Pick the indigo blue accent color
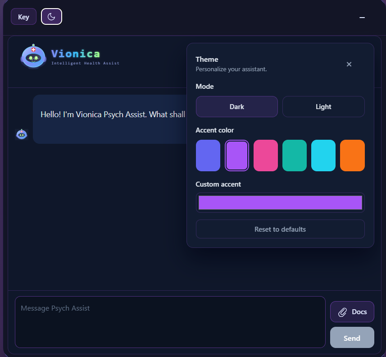This screenshot has width=386, height=357. pyautogui.click(x=208, y=156)
